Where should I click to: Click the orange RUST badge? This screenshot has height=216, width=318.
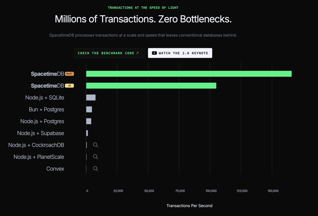[69, 74]
